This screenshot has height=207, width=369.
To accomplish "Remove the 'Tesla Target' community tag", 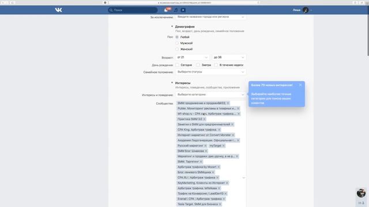I will [220, 204].
